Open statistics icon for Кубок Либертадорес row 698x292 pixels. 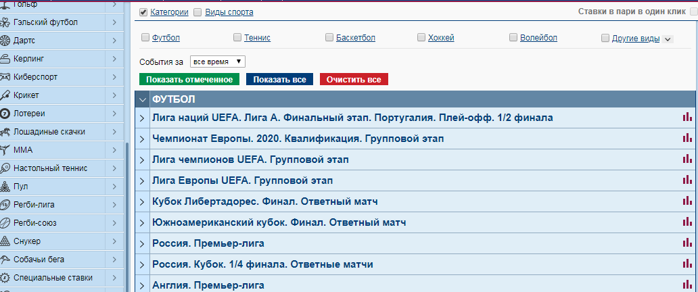687,201
